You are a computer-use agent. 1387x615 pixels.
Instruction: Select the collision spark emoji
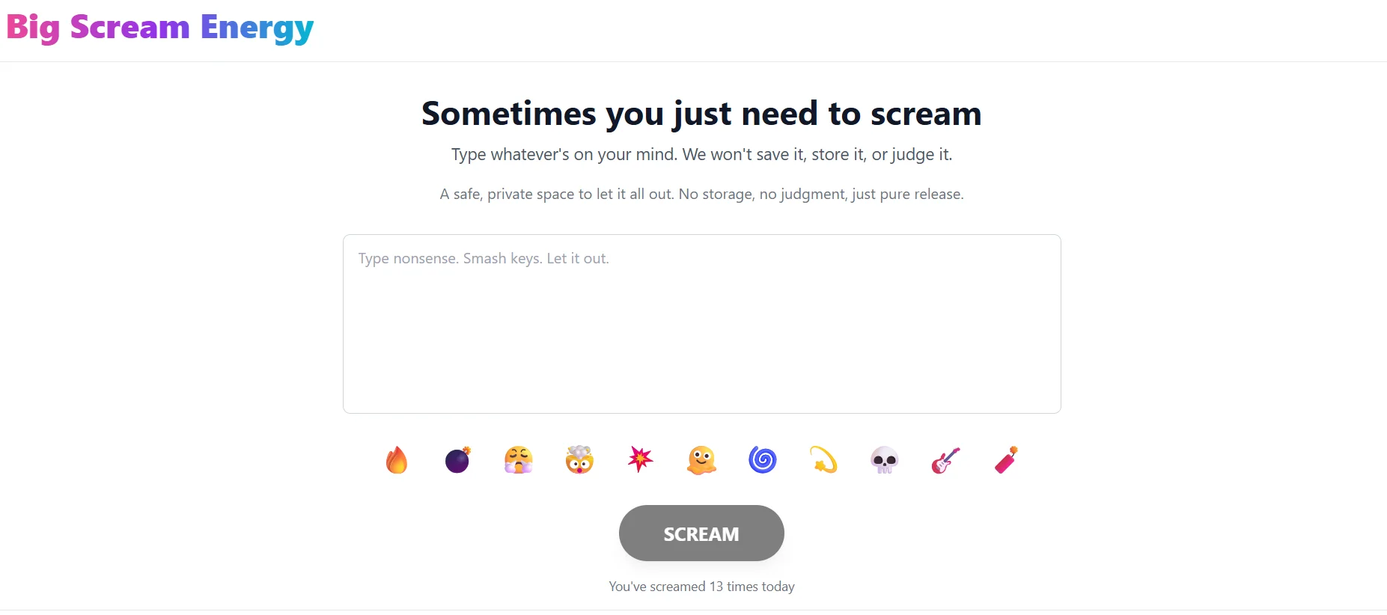pos(641,460)
